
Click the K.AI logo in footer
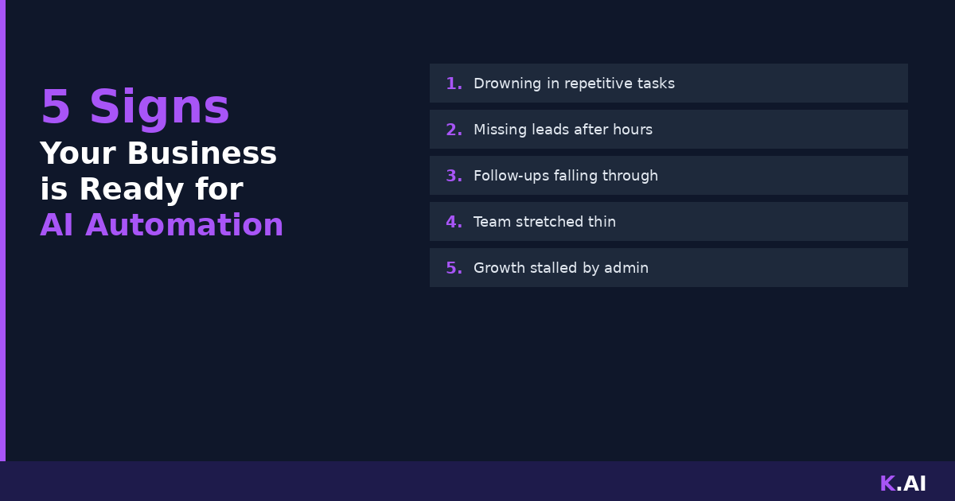click(902, 484)
